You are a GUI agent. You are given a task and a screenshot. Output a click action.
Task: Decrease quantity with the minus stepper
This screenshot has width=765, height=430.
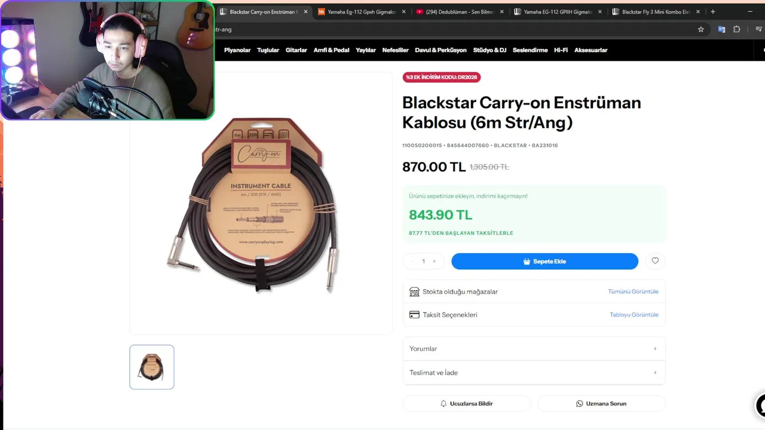412,261
